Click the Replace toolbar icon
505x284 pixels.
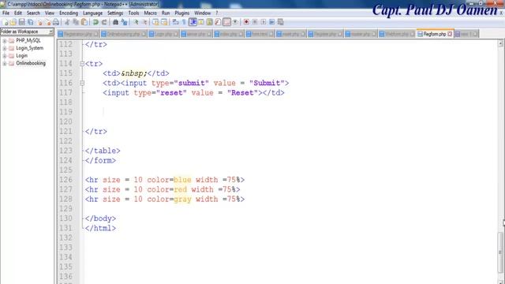tap(124, 22)
